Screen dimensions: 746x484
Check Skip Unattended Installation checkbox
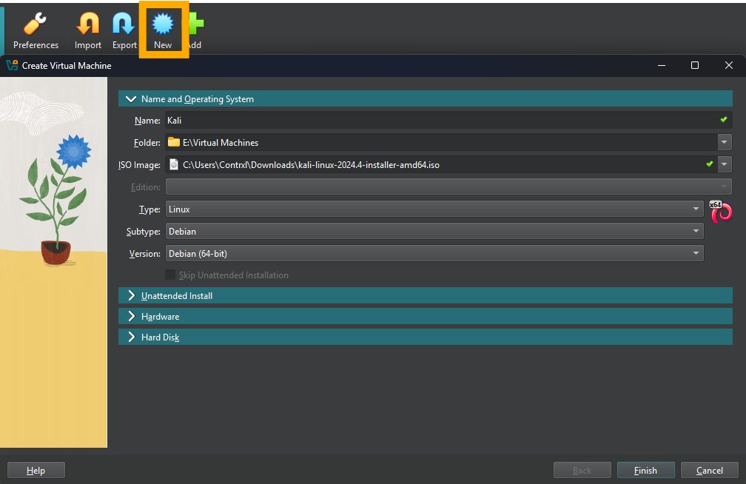[170, 275]
